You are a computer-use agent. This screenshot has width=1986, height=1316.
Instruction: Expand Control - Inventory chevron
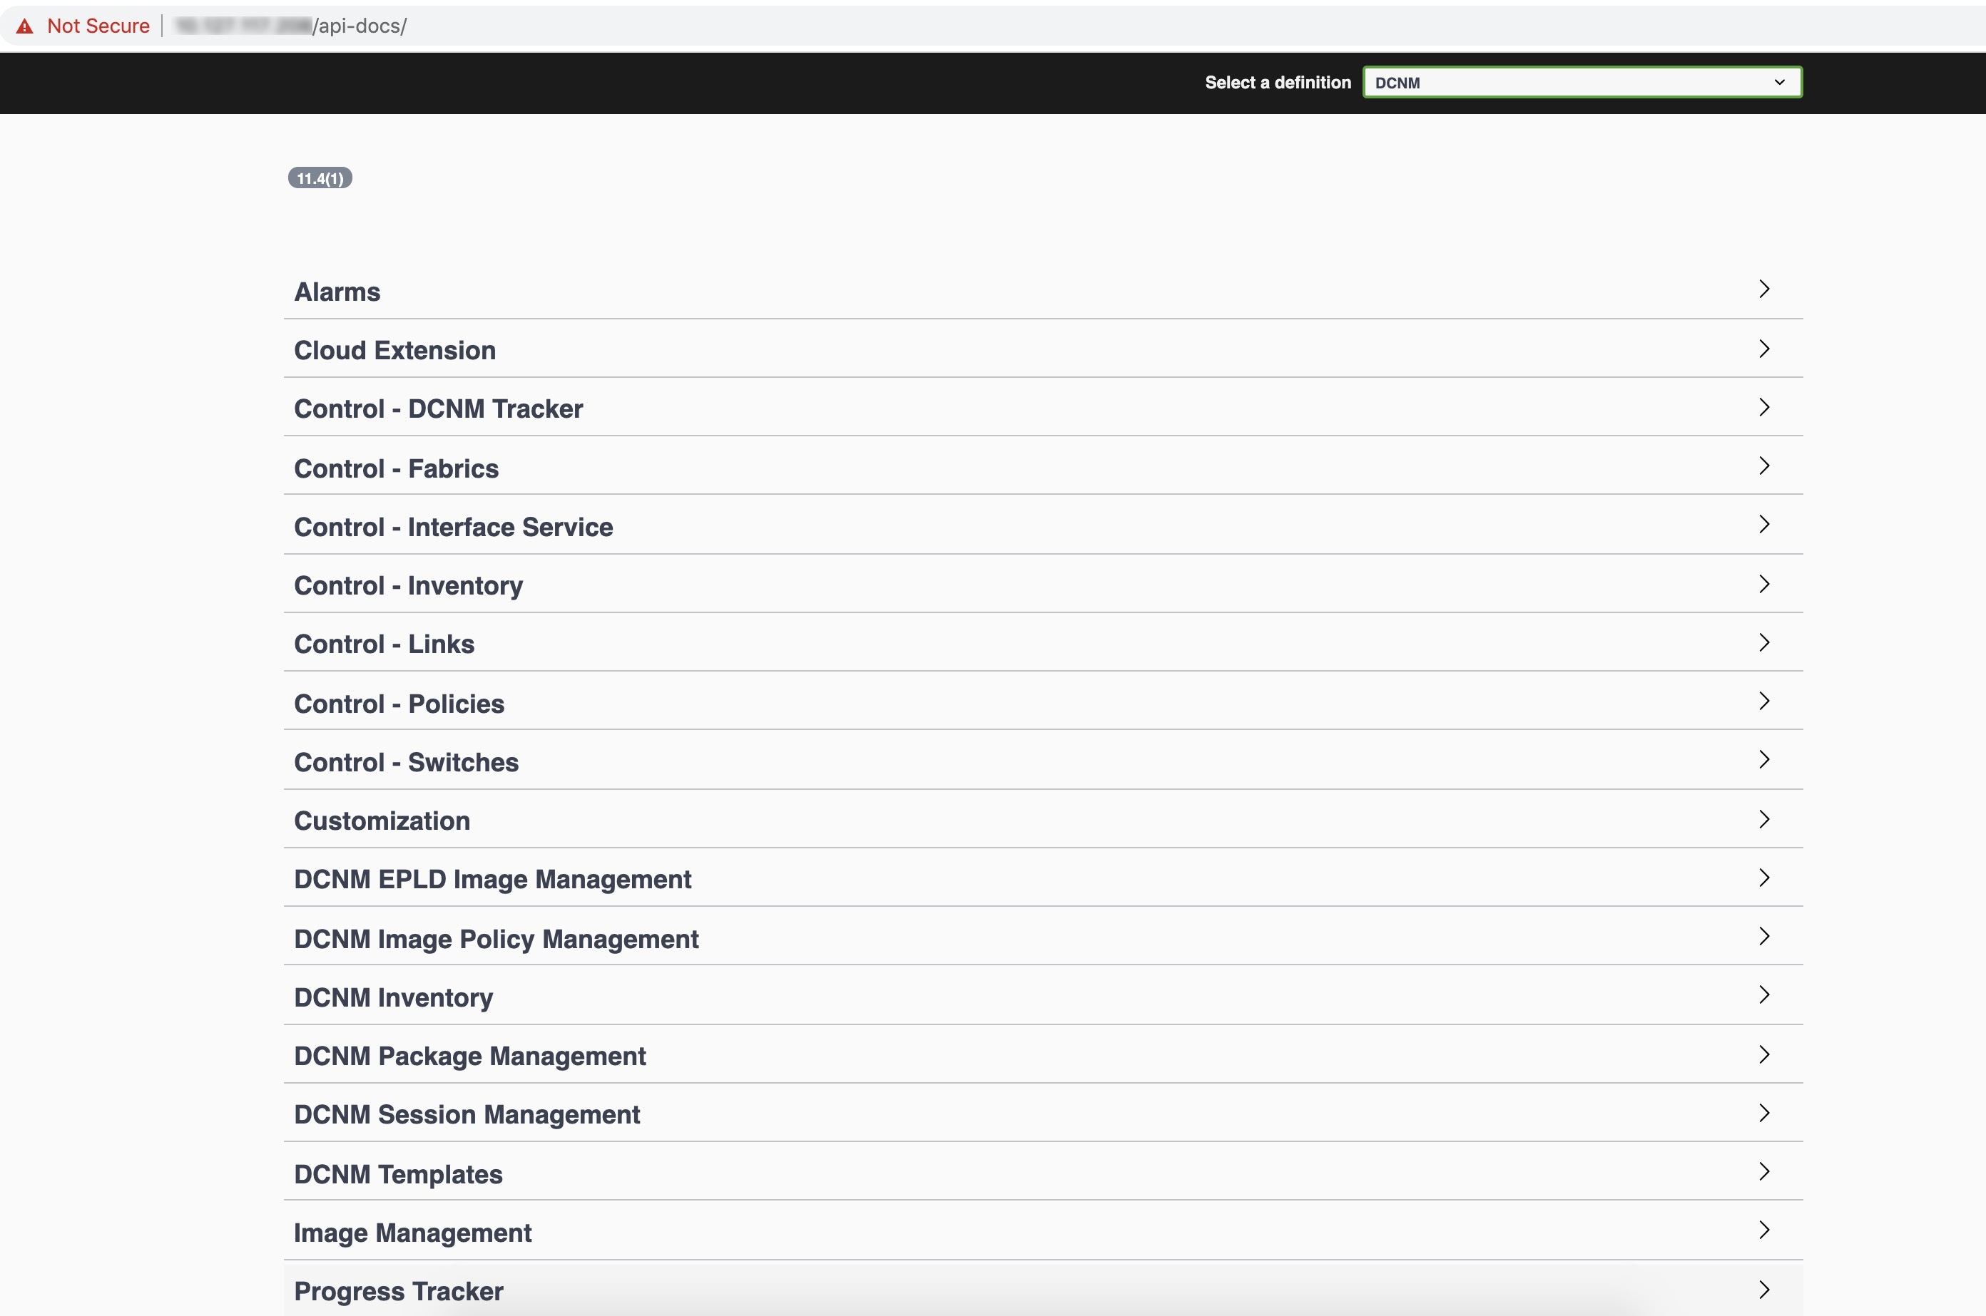click(1764, 584)
